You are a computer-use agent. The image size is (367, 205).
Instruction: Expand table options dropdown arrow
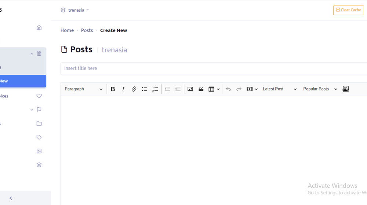[218, 89]
